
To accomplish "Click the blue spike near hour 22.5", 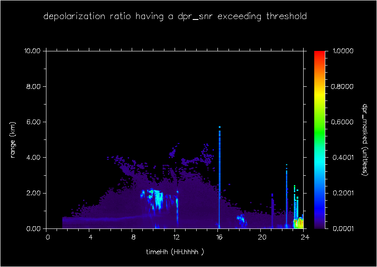I will 286,197.
